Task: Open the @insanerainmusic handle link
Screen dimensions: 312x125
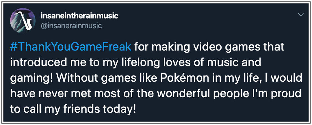Action: pyautogui.click(x=71, y=26)
